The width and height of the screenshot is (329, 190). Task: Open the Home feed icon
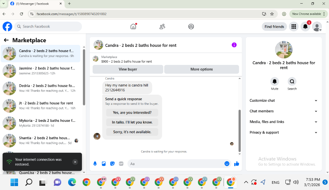(x=133, y=27)
